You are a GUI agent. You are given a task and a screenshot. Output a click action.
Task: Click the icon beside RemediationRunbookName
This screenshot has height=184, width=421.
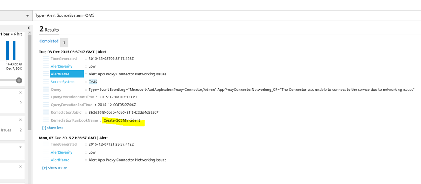click(46, 120)
